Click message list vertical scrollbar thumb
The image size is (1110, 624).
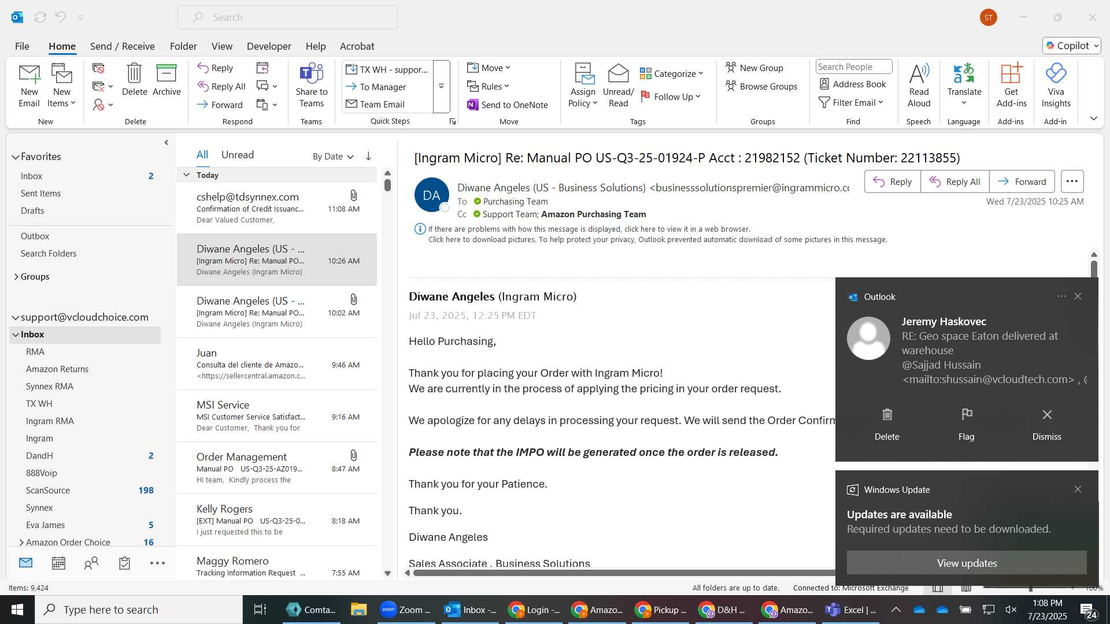(387, 185)
